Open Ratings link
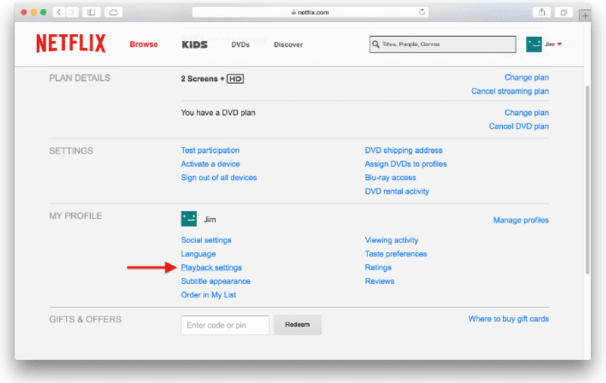This screenshot has height=383, width=606. (378, 267)
